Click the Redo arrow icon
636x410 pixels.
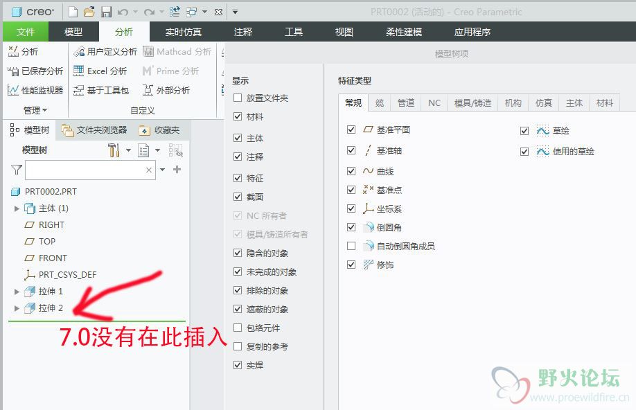[x=149, y=12]
